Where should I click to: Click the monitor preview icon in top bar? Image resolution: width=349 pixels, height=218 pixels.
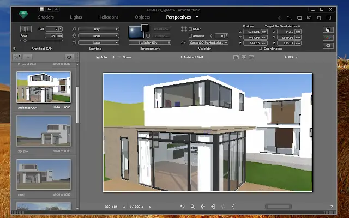pos(329,17)
